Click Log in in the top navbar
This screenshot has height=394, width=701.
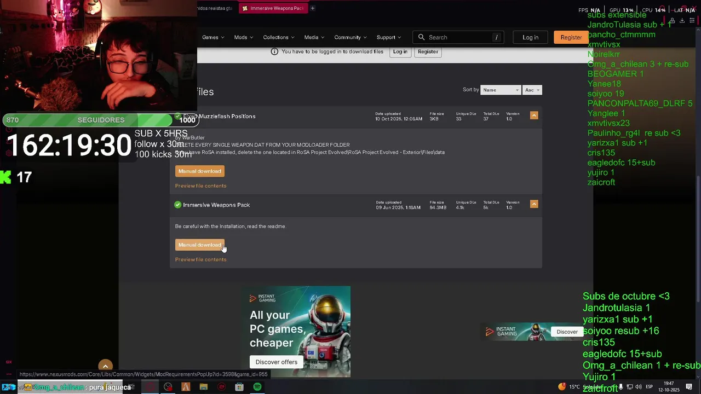tap(530, 37)
